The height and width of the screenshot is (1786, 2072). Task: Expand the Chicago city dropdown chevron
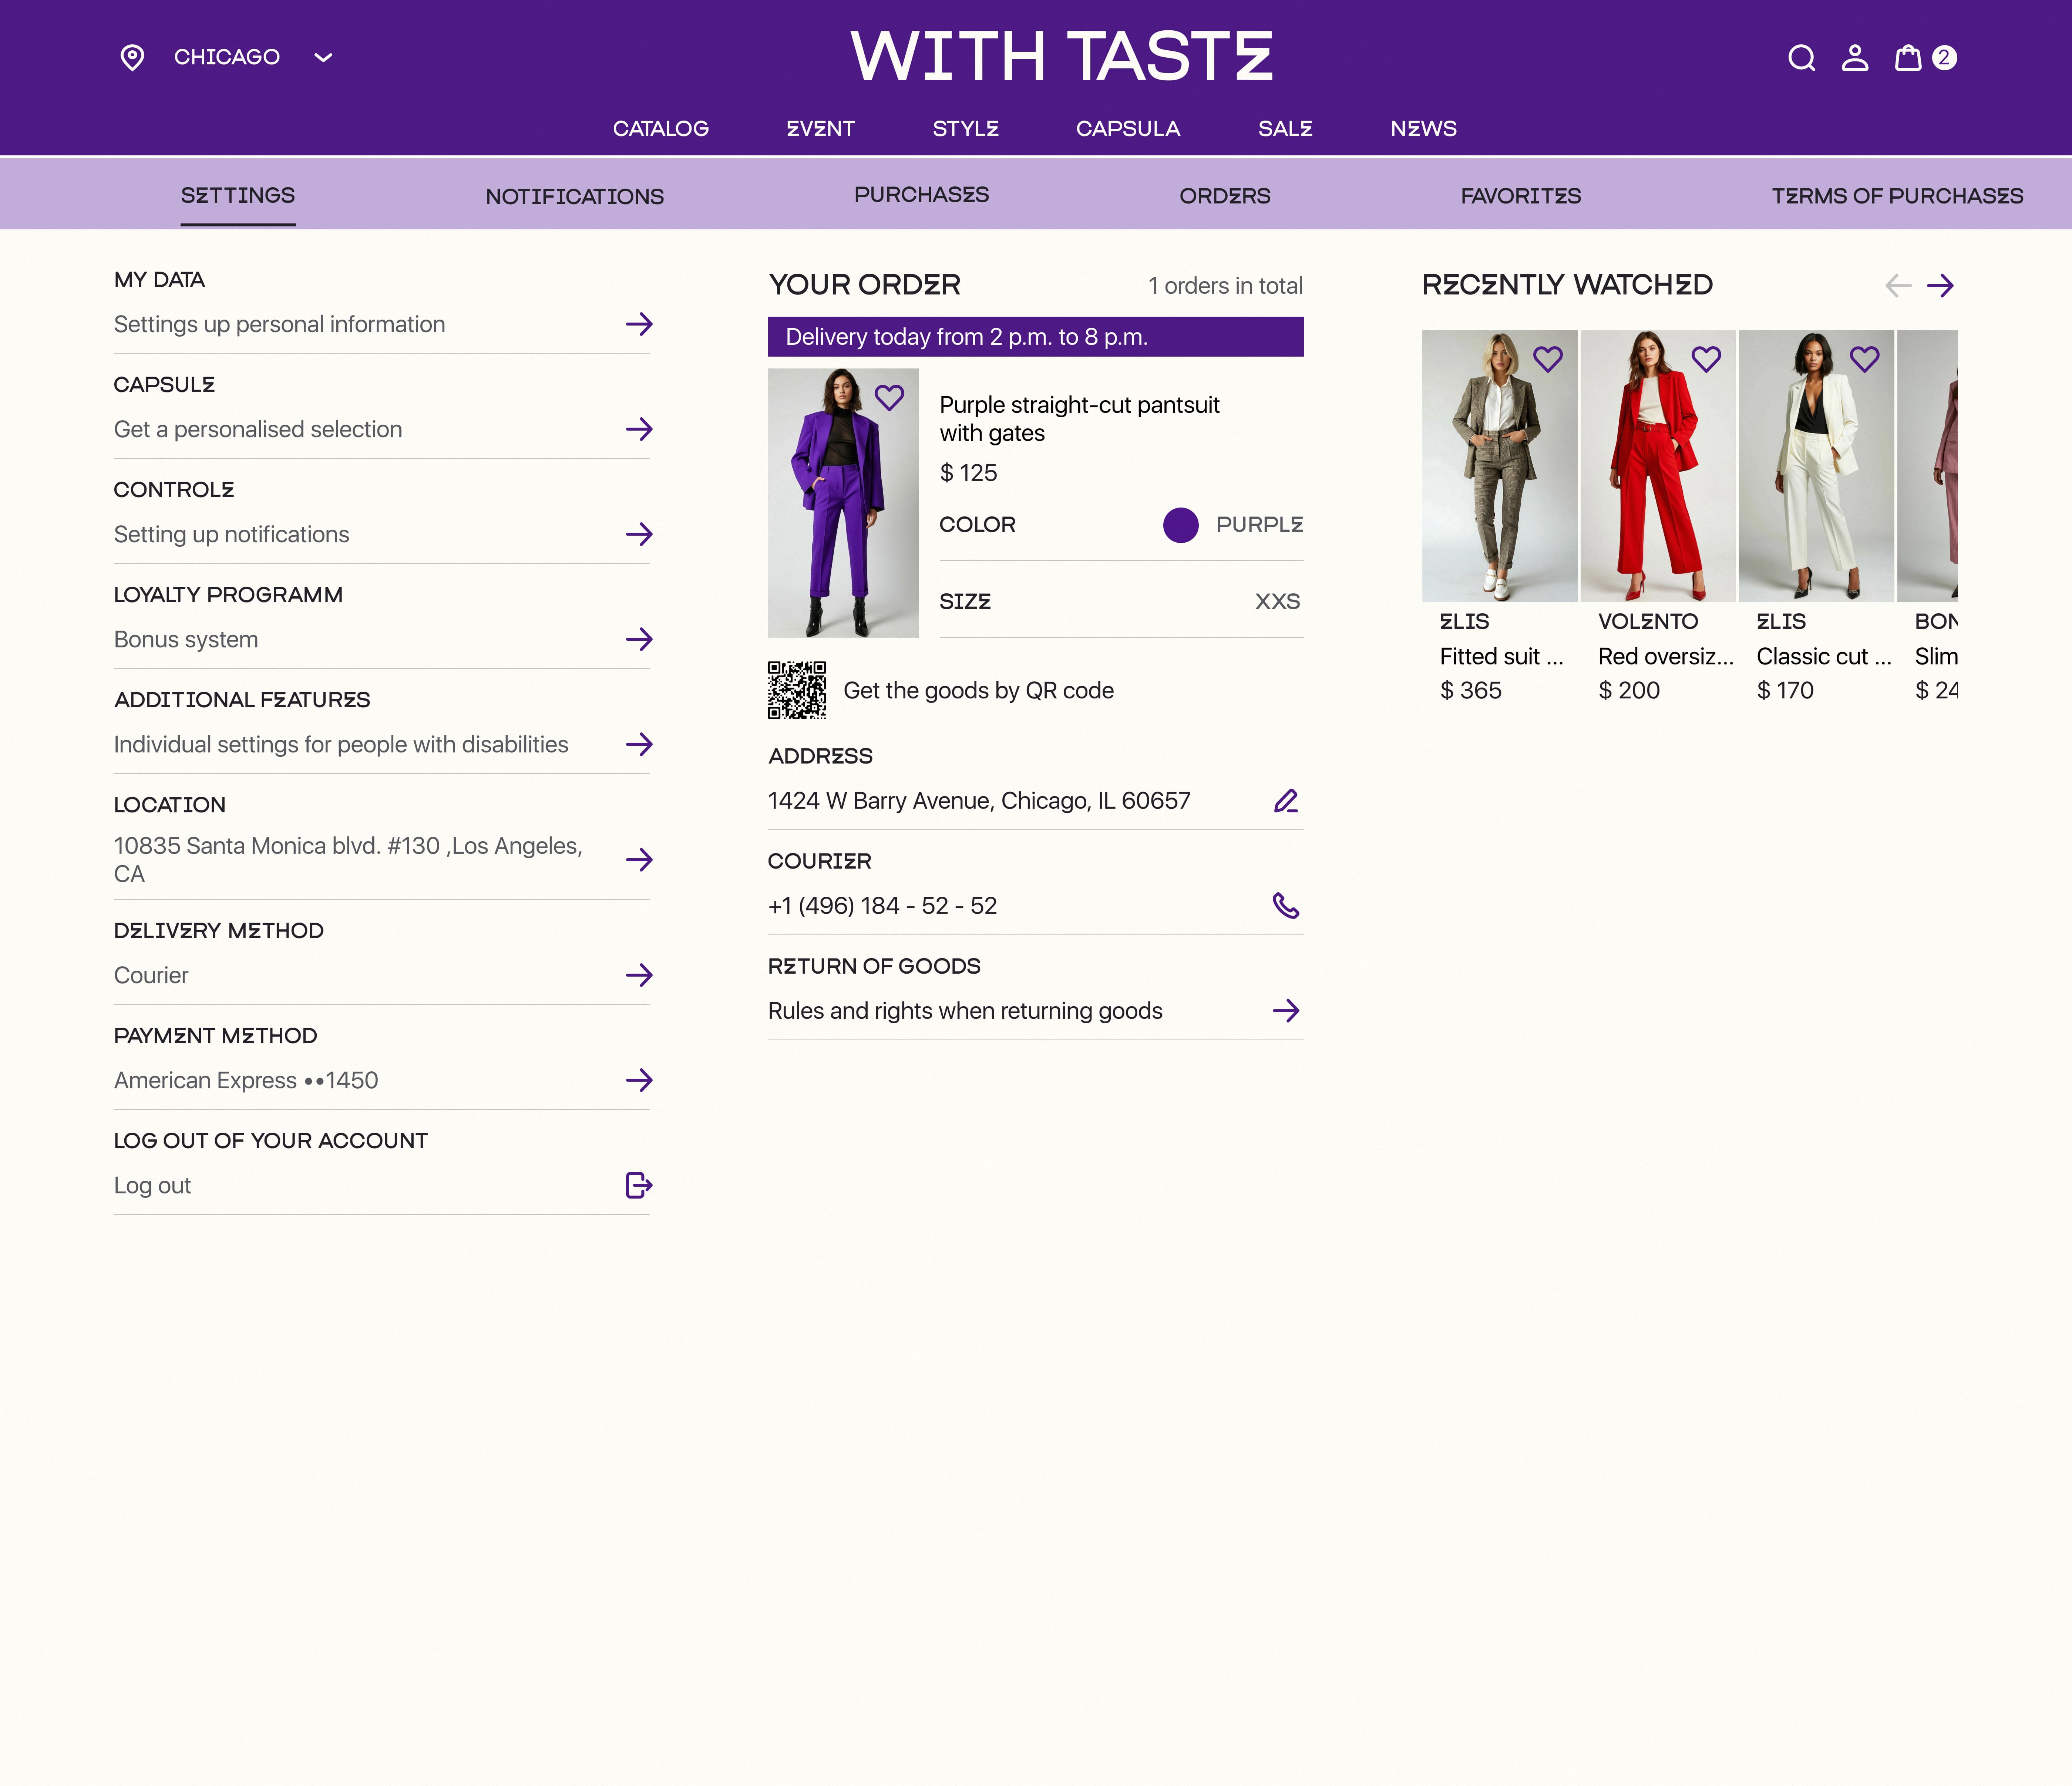pos(323,58)
